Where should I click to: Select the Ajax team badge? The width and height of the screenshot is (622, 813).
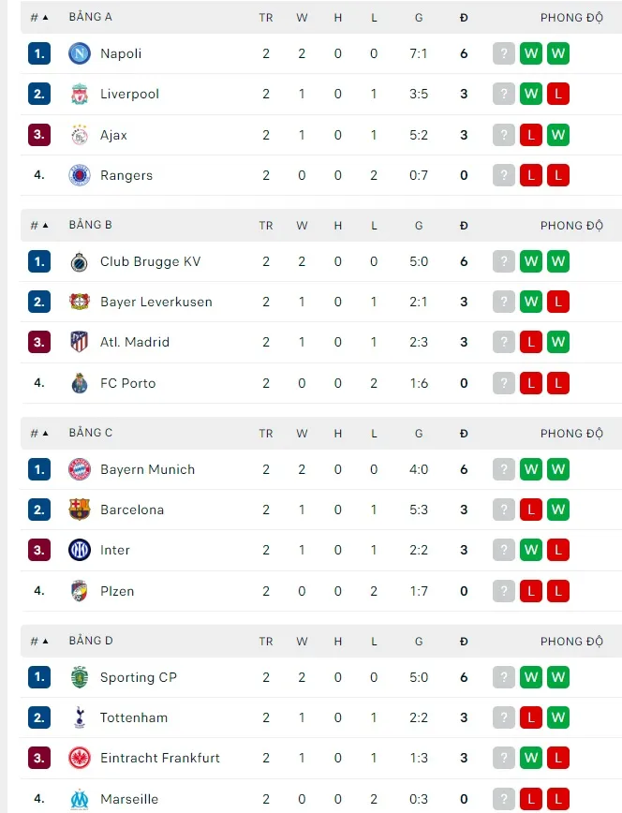pos(79,134)
